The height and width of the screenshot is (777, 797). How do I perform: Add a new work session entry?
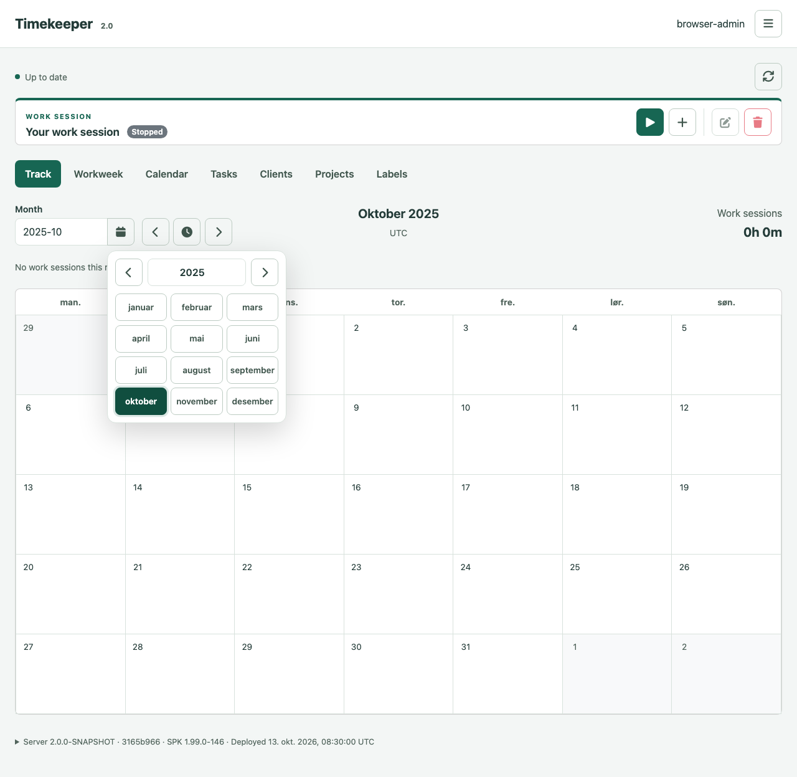pos(682,122)
